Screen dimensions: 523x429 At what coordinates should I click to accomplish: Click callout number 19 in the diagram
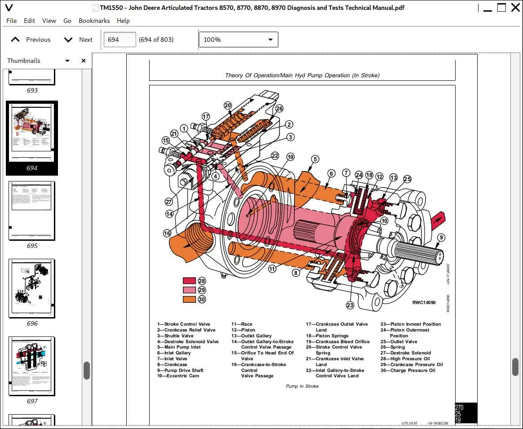pos(291,157)
